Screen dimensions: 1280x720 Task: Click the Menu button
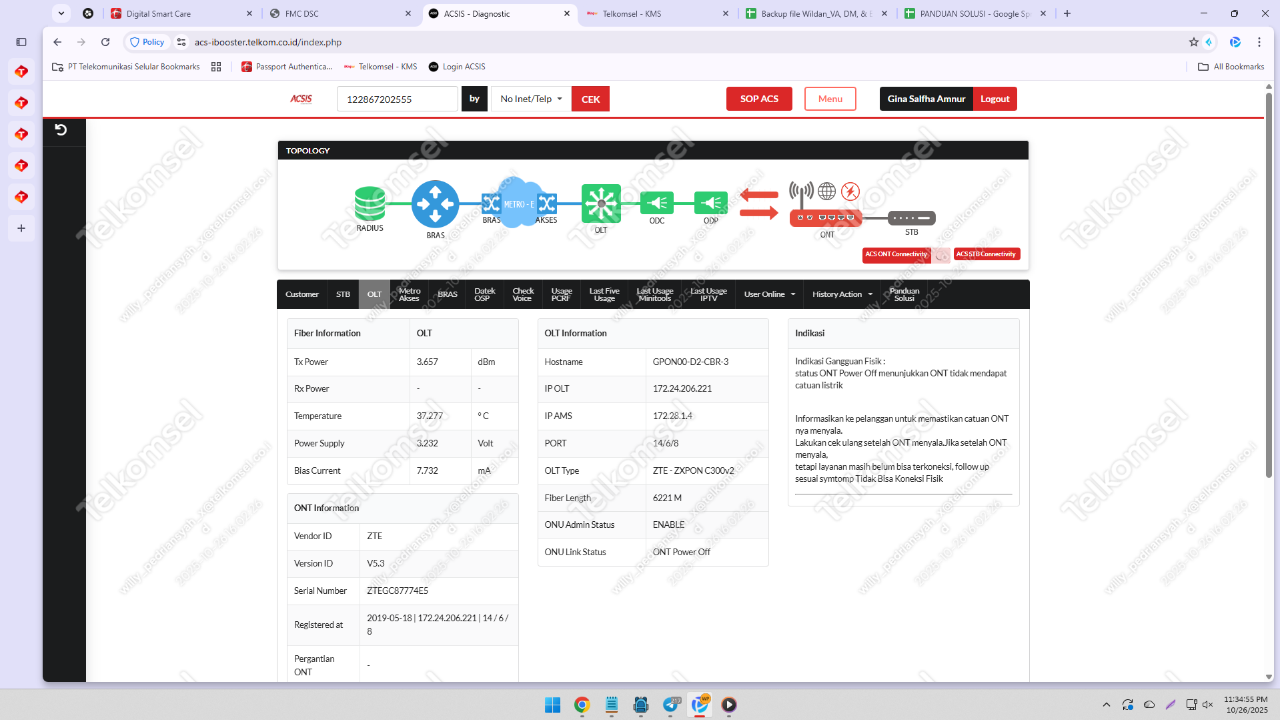point(830,99)
